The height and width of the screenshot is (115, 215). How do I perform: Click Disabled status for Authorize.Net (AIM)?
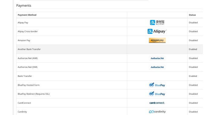pos(193,58)
